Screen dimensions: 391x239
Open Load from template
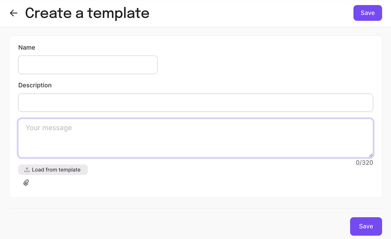tap(53, 170)
